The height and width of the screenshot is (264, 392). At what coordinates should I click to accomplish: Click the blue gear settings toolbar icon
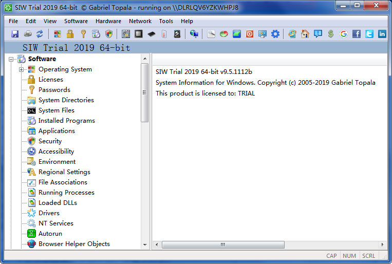pos(275,34)
